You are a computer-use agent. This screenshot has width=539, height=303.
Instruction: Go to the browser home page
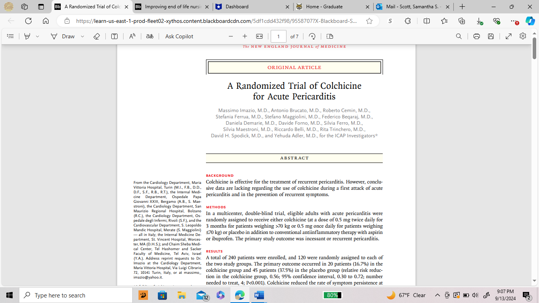[46, 21]
